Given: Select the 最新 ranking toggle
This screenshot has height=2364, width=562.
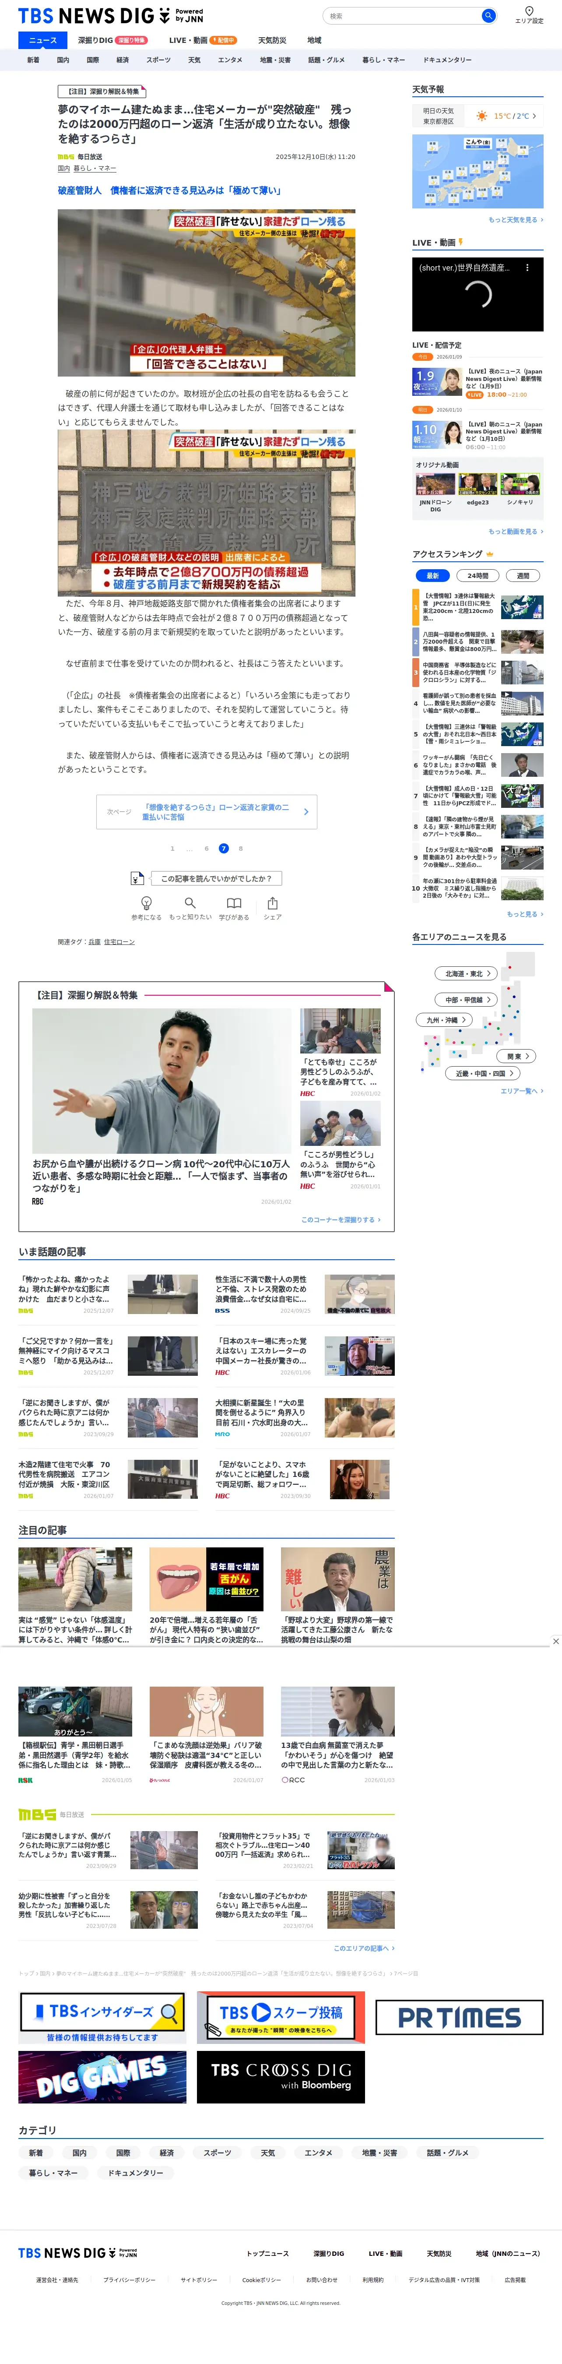Looking at the screenshot, I should (x=433, y=575).
